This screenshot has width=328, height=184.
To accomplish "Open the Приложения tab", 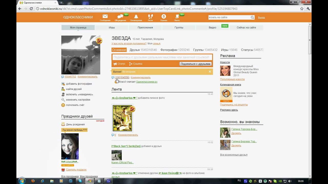I will pos(145,27).
